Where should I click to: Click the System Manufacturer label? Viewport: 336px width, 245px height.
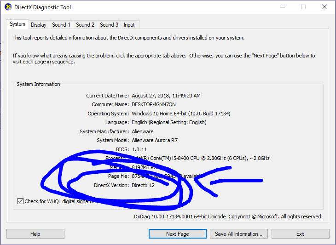coord(104,131)
